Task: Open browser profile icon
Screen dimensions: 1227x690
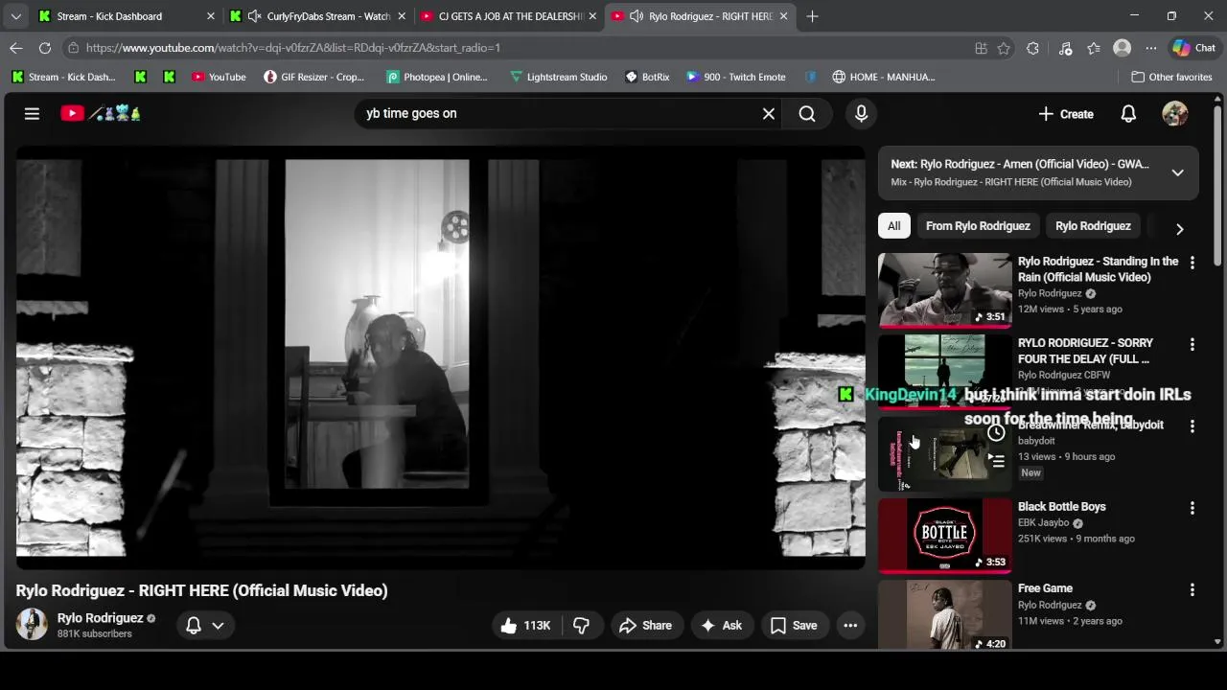Action: (x=1122, y=48)
